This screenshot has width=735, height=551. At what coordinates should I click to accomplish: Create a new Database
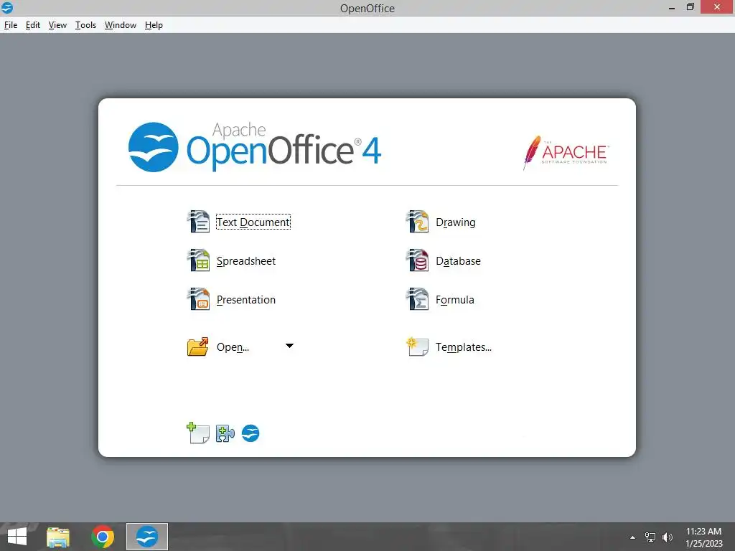459,261
